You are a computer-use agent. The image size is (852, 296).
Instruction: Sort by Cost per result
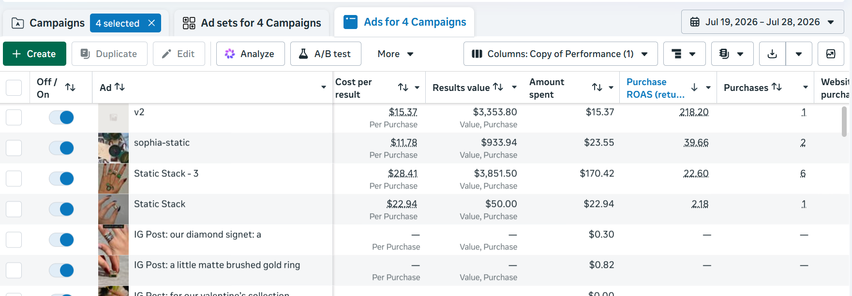pyautogui.click(x=403, y=87)
